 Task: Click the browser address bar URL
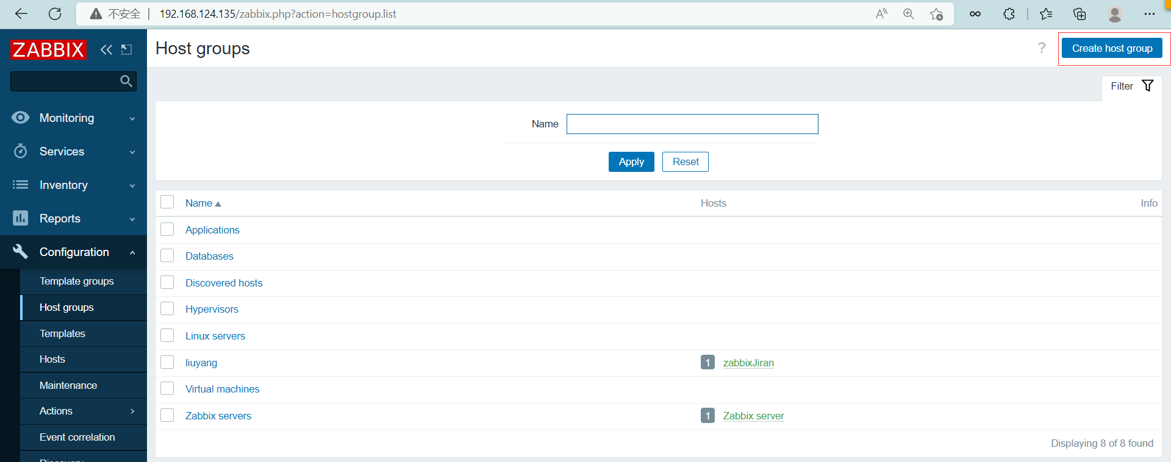click(x=278, y=14)
